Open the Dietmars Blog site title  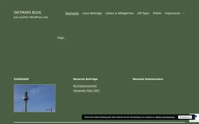coord(28,13)
